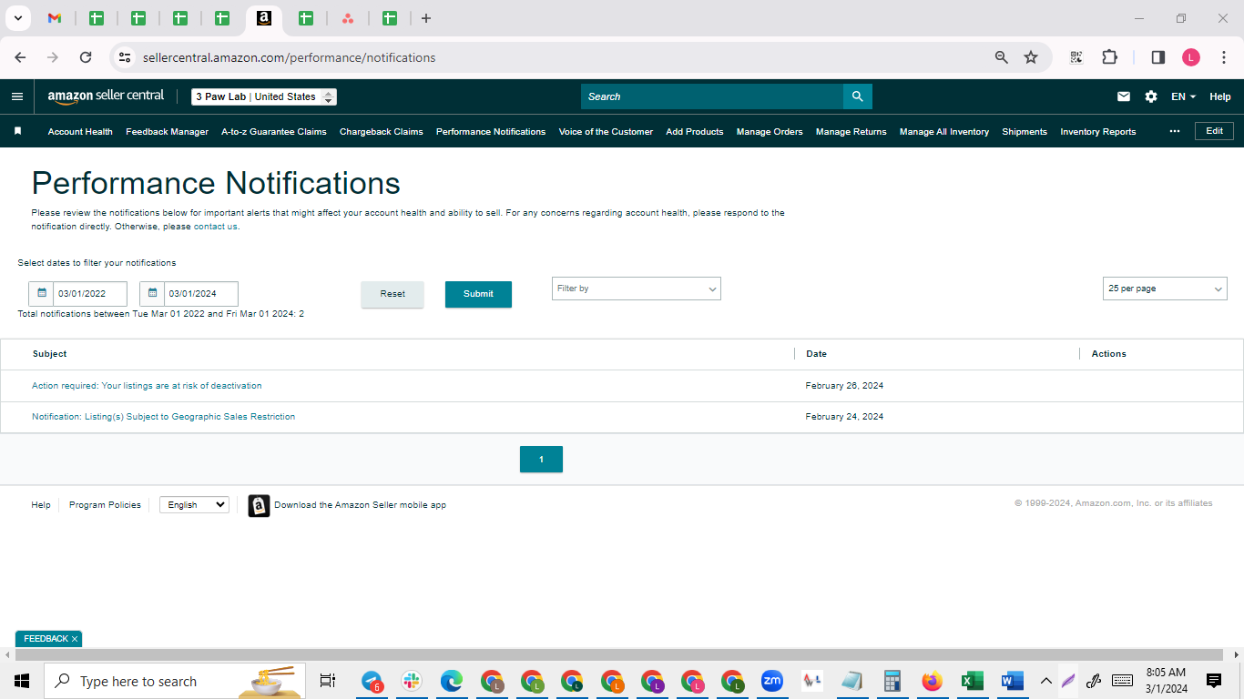Click the Reset button

tap(393, 294)
